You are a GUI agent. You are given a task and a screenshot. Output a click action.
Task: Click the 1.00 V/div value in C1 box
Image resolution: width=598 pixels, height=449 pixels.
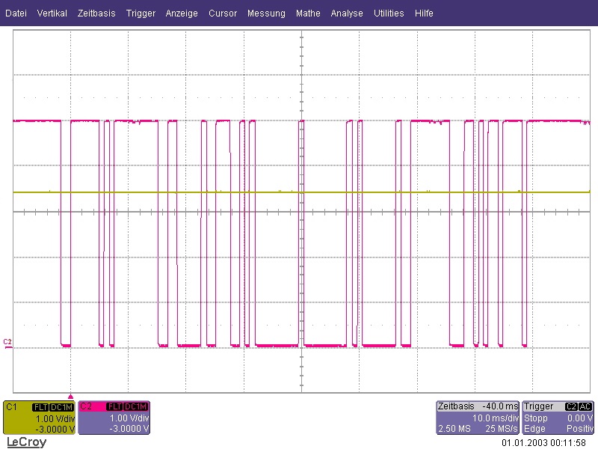(x=55, y=418)
